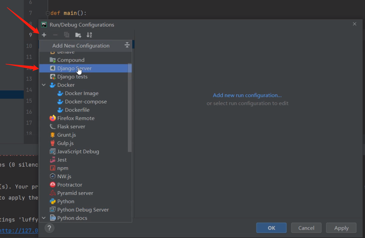
Task: Click the OK button
Action: pos(271,228)
